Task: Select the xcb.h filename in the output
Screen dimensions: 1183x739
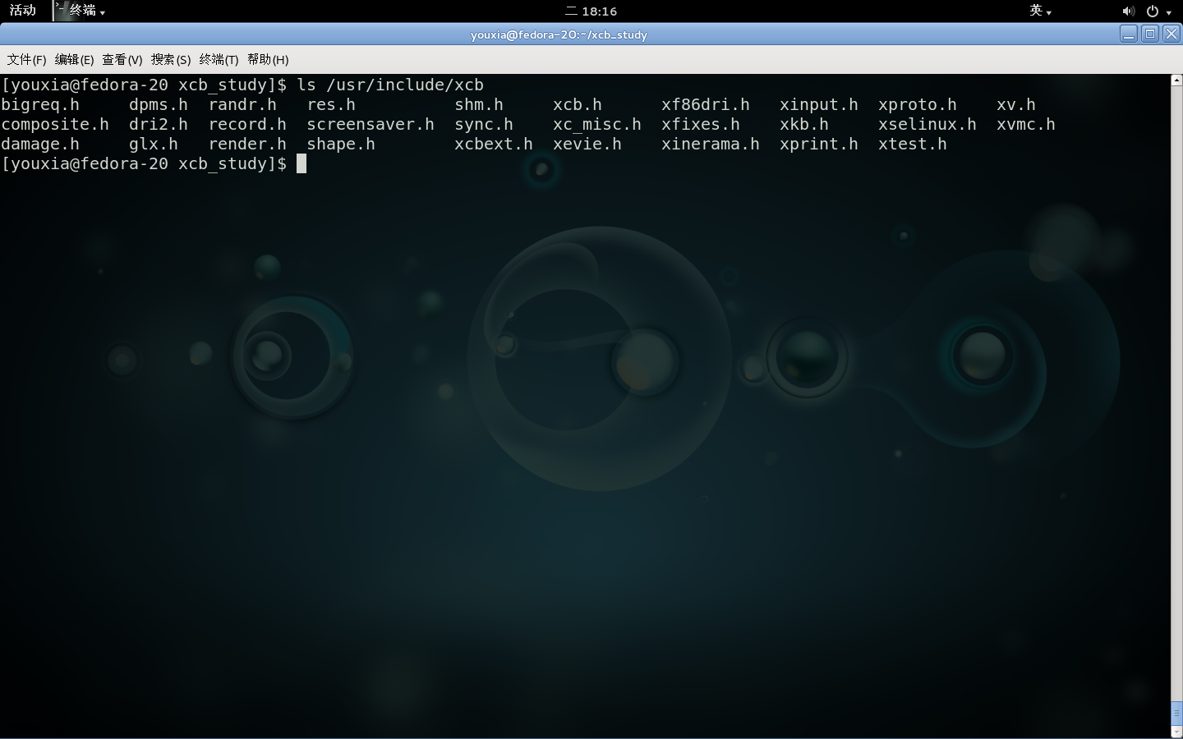Action: click(x=577, y=104)
